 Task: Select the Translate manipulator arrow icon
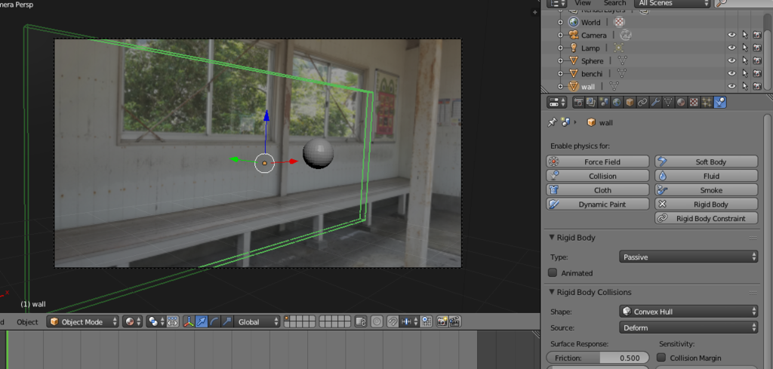[202, 321]
